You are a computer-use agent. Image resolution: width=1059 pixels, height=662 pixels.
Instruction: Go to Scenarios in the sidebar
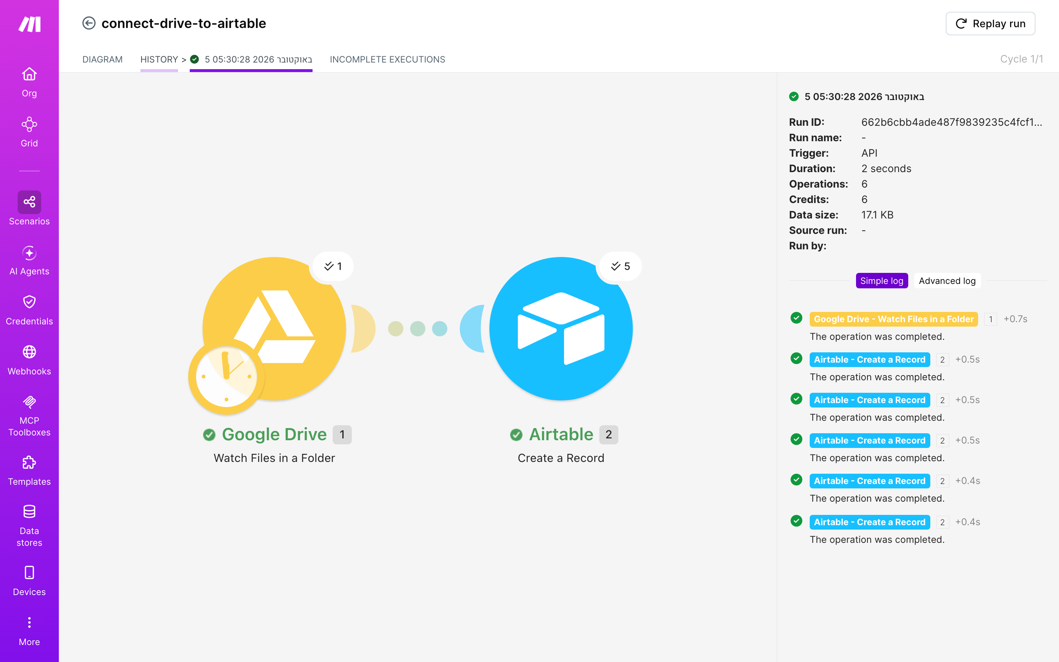pos(29,209)
